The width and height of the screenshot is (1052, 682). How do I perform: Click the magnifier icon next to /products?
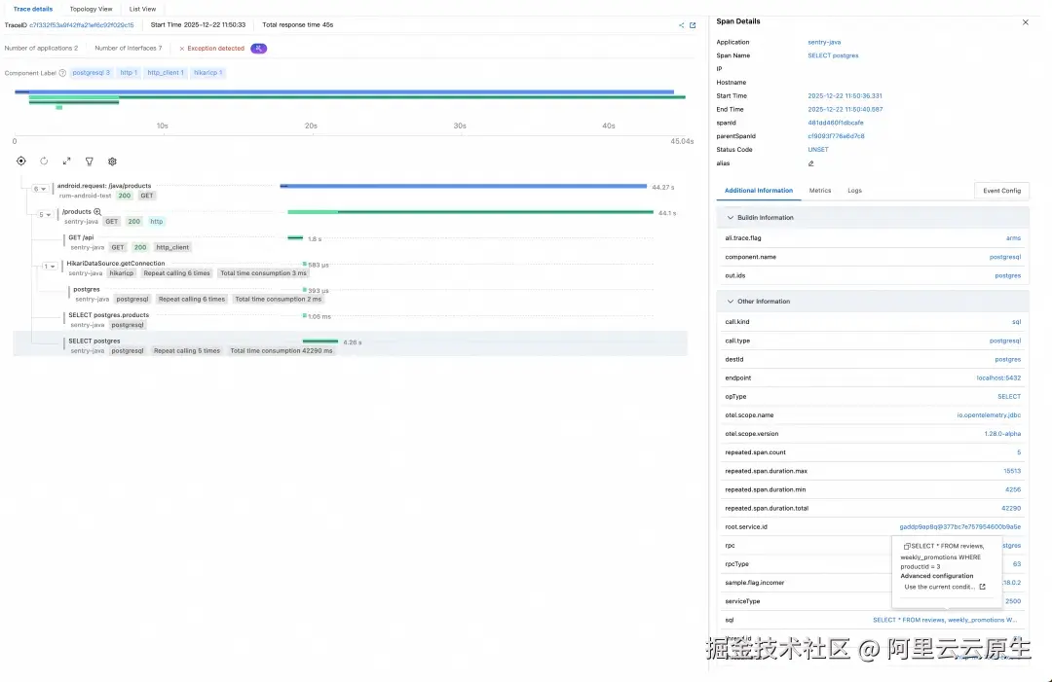pyautogui.click(x=97, y=212)
